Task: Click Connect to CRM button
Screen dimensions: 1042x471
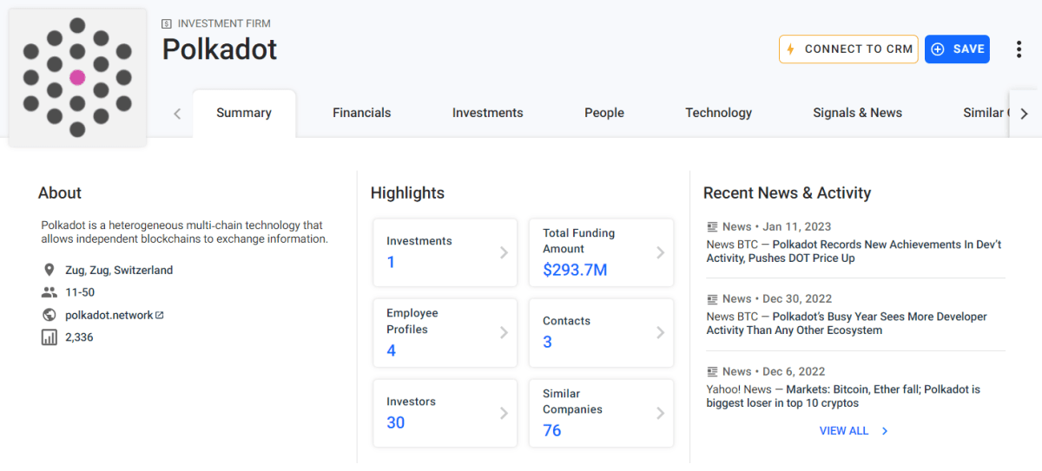Action: (848, 49)
